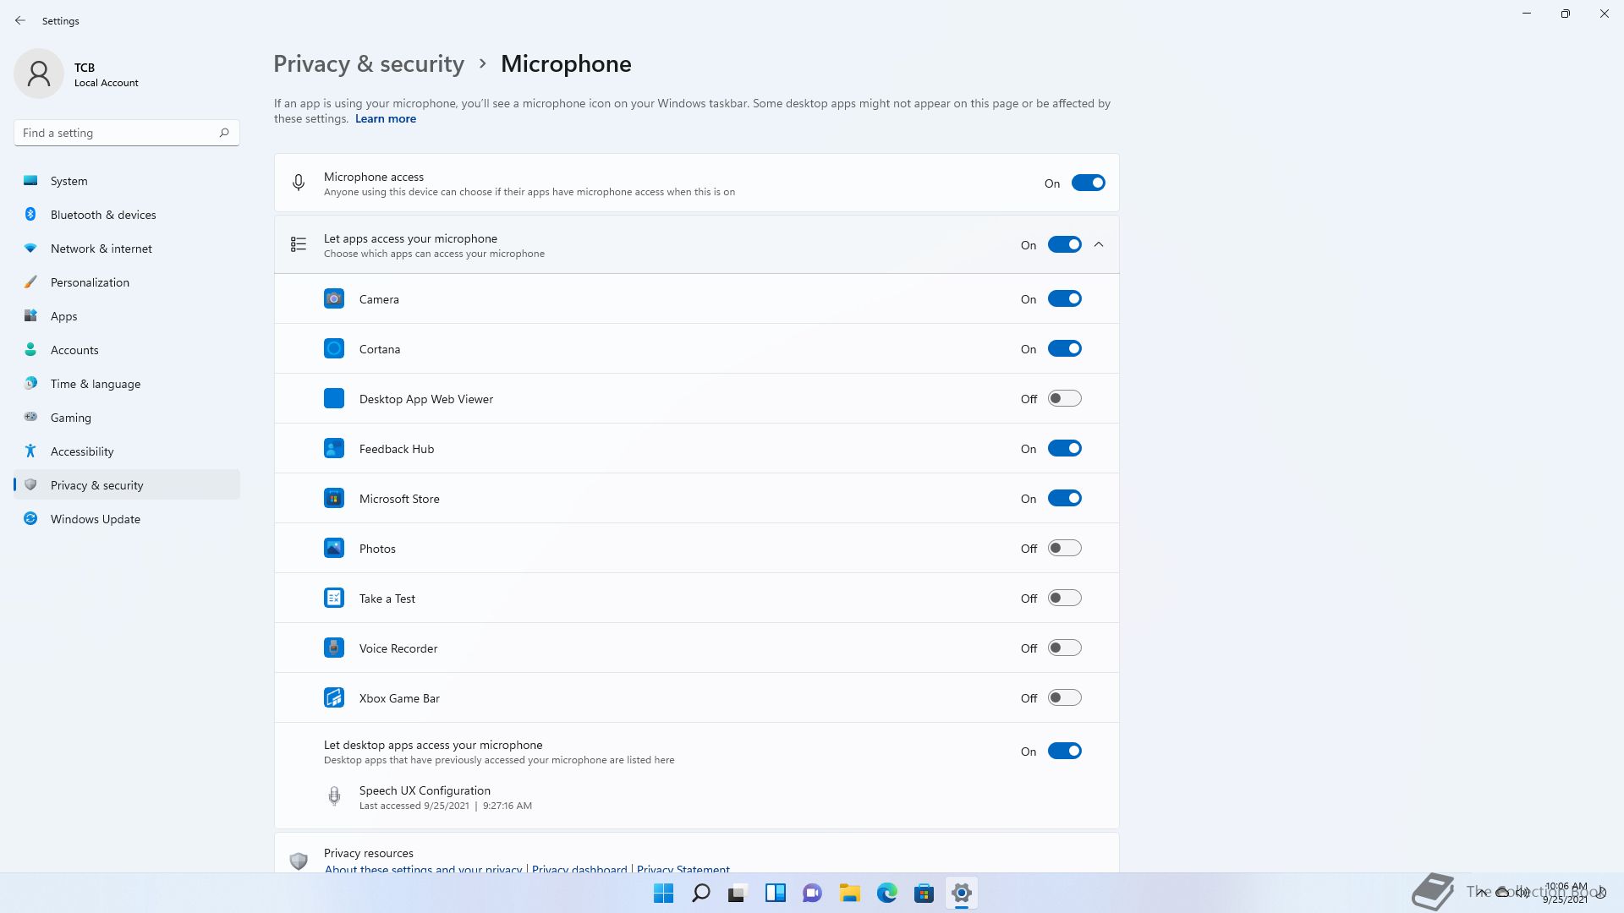Open taskbar Search

701,893
